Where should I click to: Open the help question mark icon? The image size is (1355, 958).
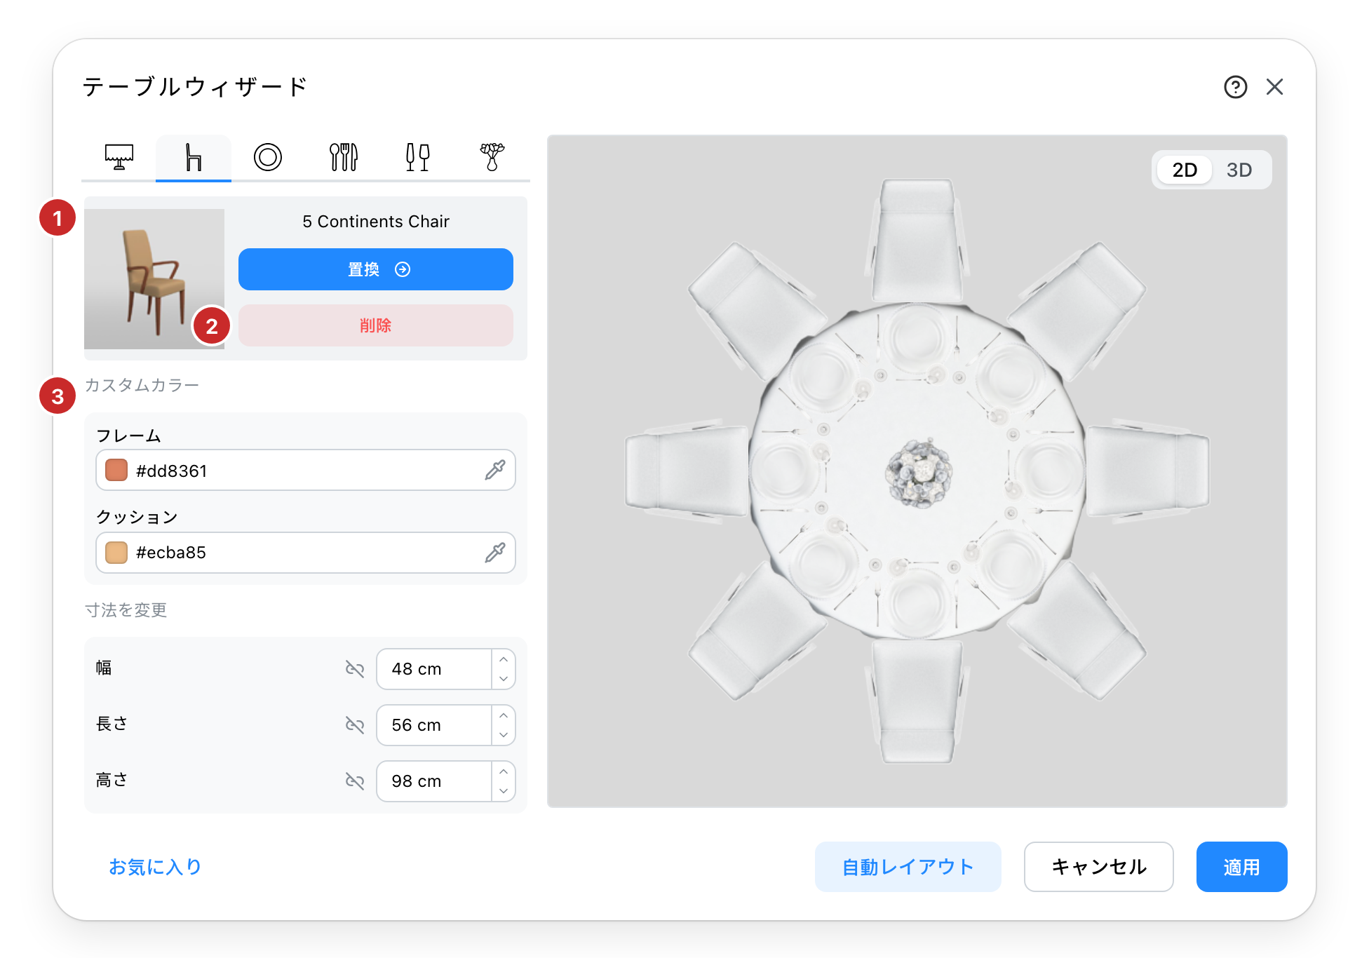1235,87
